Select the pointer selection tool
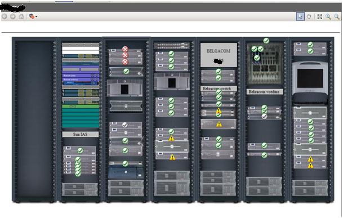This screenshot has width=343, height=218. (x=300, y=16)
